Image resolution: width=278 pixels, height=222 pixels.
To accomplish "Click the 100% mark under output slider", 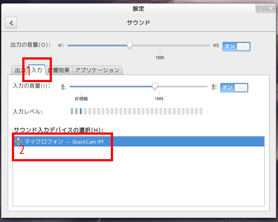I will [160, 57].
